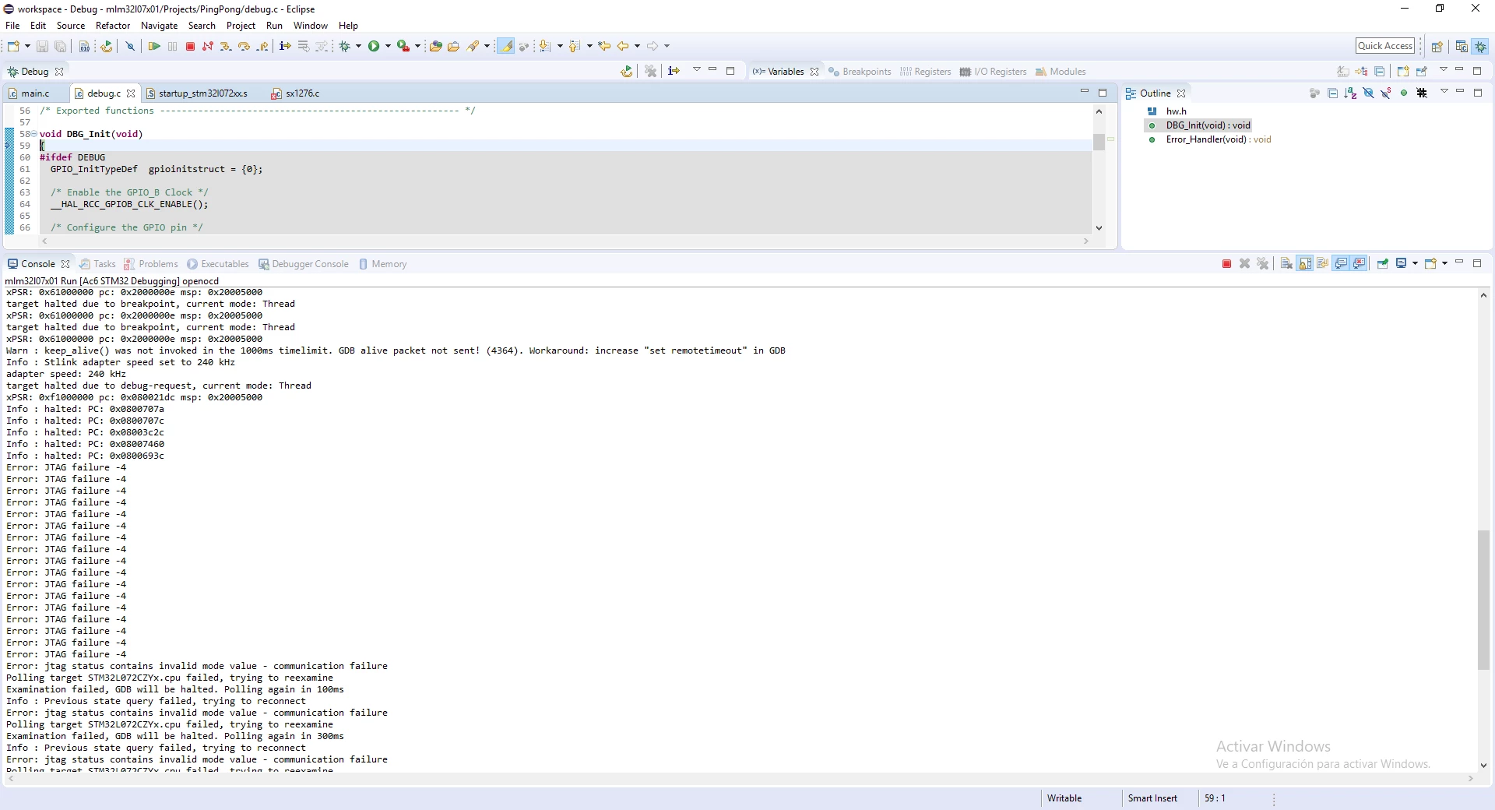Viewport: 1495px width, 810px height.
Task: Close the debug.c editor tab
Action: pyautogui.click(x=131, y=93)
